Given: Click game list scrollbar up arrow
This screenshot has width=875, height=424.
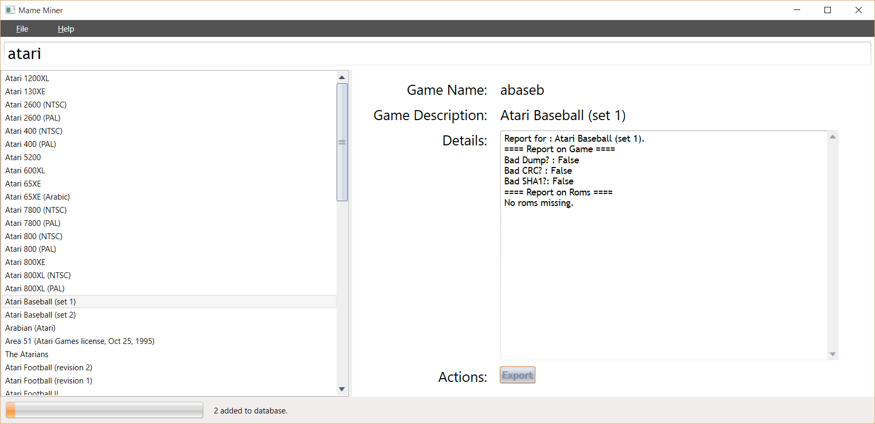Looking at the screenshot, I should (x=342, y=77).
